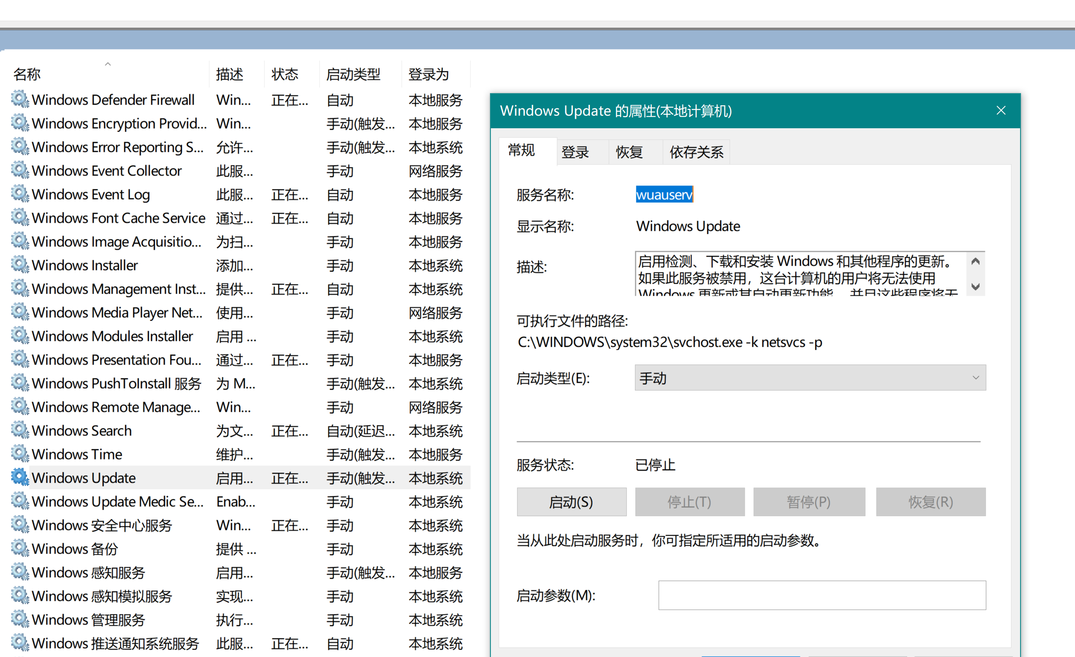This screenshot has width=1075, height=657.
Task: Click the 启动(S) button to start service
Action: (x=572, y=502)
